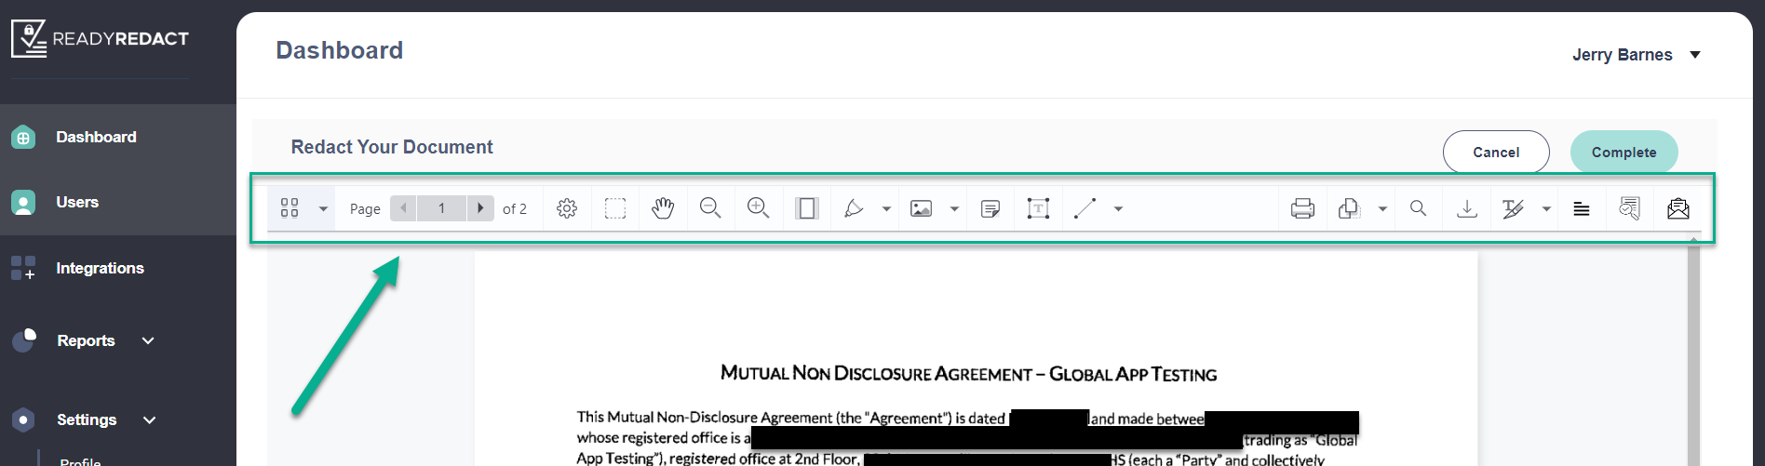Image resolution: width=1765 pixels, height=466 pixels.
Task: Go to the previous page arrow
Action: [x=403, y=208]
